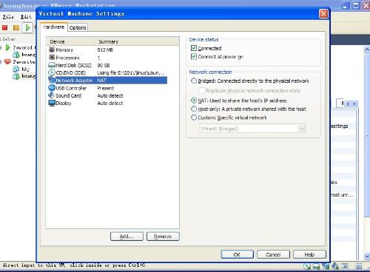Click Auto detect in Display row
This screenshot has width=370, height=272.
pos(110,103)
